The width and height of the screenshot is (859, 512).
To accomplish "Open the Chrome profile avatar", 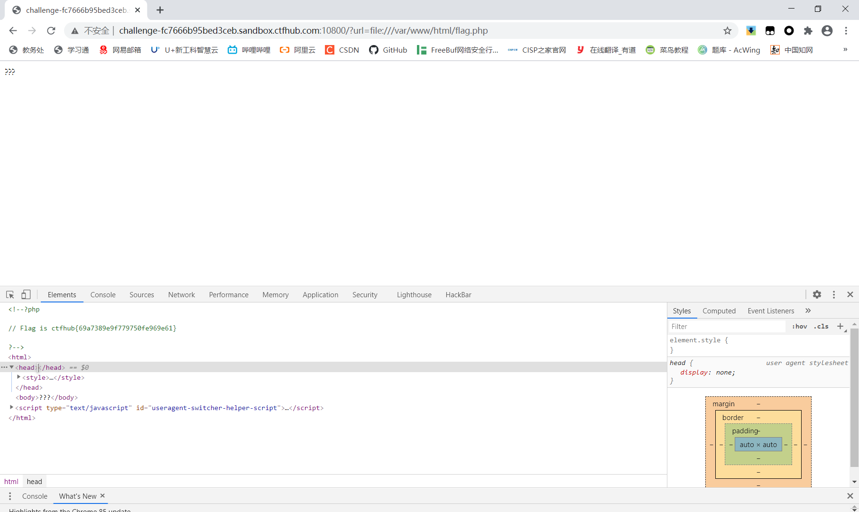I will point(827,31).
